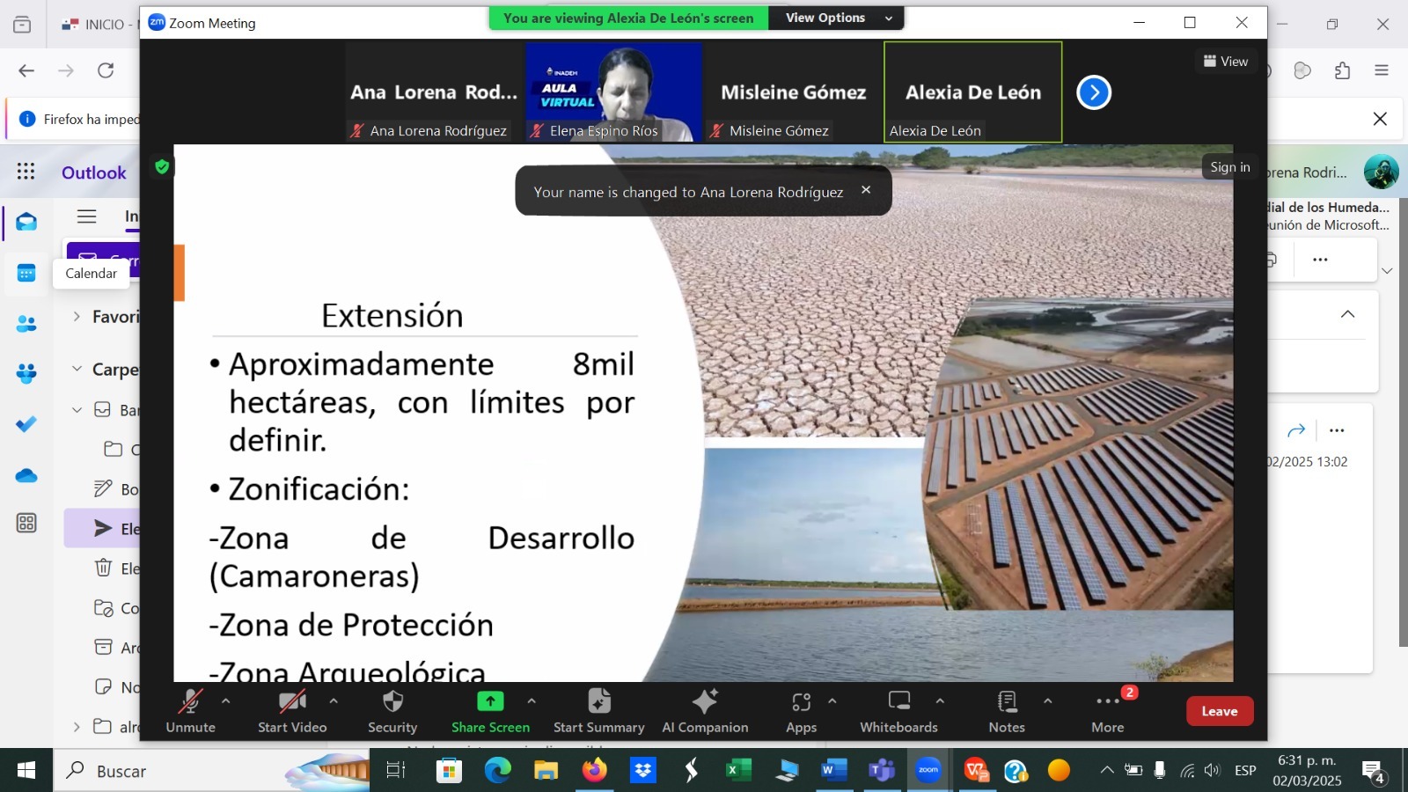Collapse section chevron in Outlook reading pane
Viewport: 1408px width, 792px height.
[x=1347, y=314]
